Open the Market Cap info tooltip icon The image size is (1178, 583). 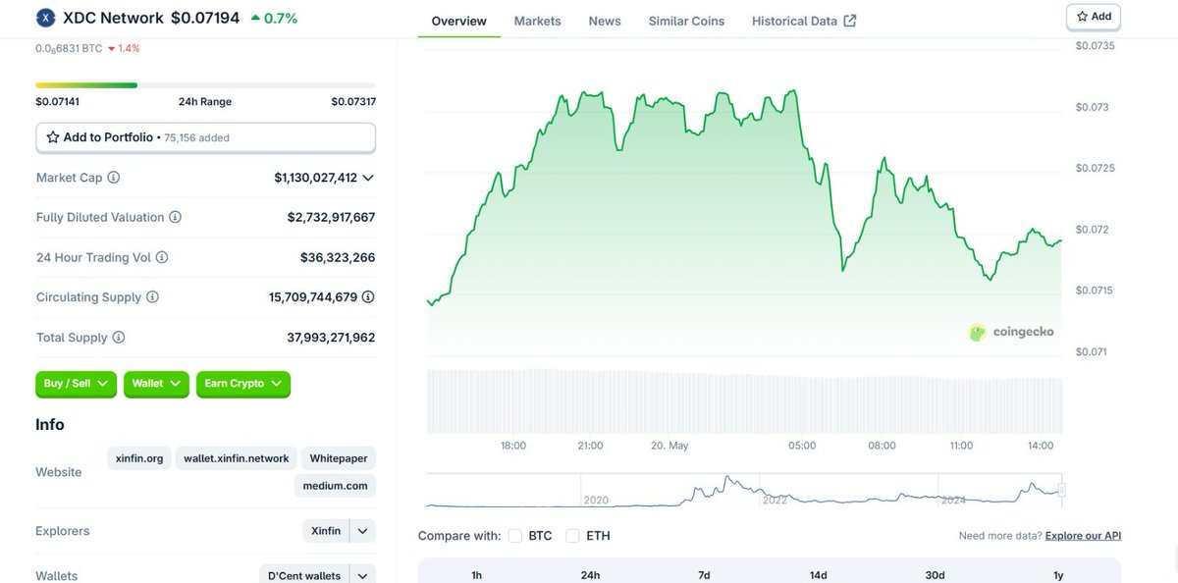(x=113, y=178)
